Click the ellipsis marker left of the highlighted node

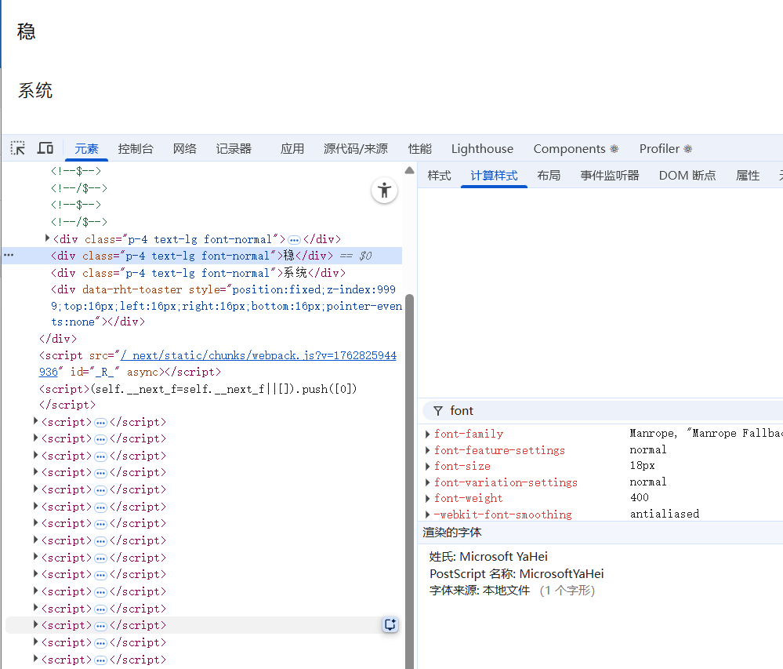[x=8, y=255]
